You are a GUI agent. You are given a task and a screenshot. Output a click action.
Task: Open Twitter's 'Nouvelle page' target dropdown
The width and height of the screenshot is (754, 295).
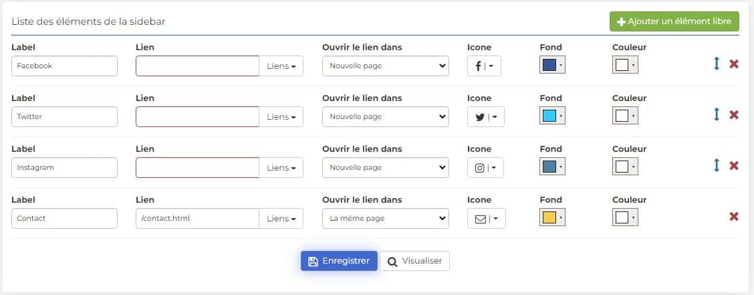coord(386,117)
